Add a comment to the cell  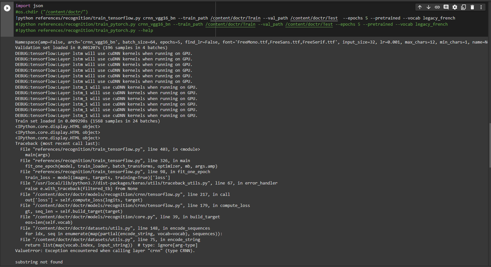(x=446, y=7)
